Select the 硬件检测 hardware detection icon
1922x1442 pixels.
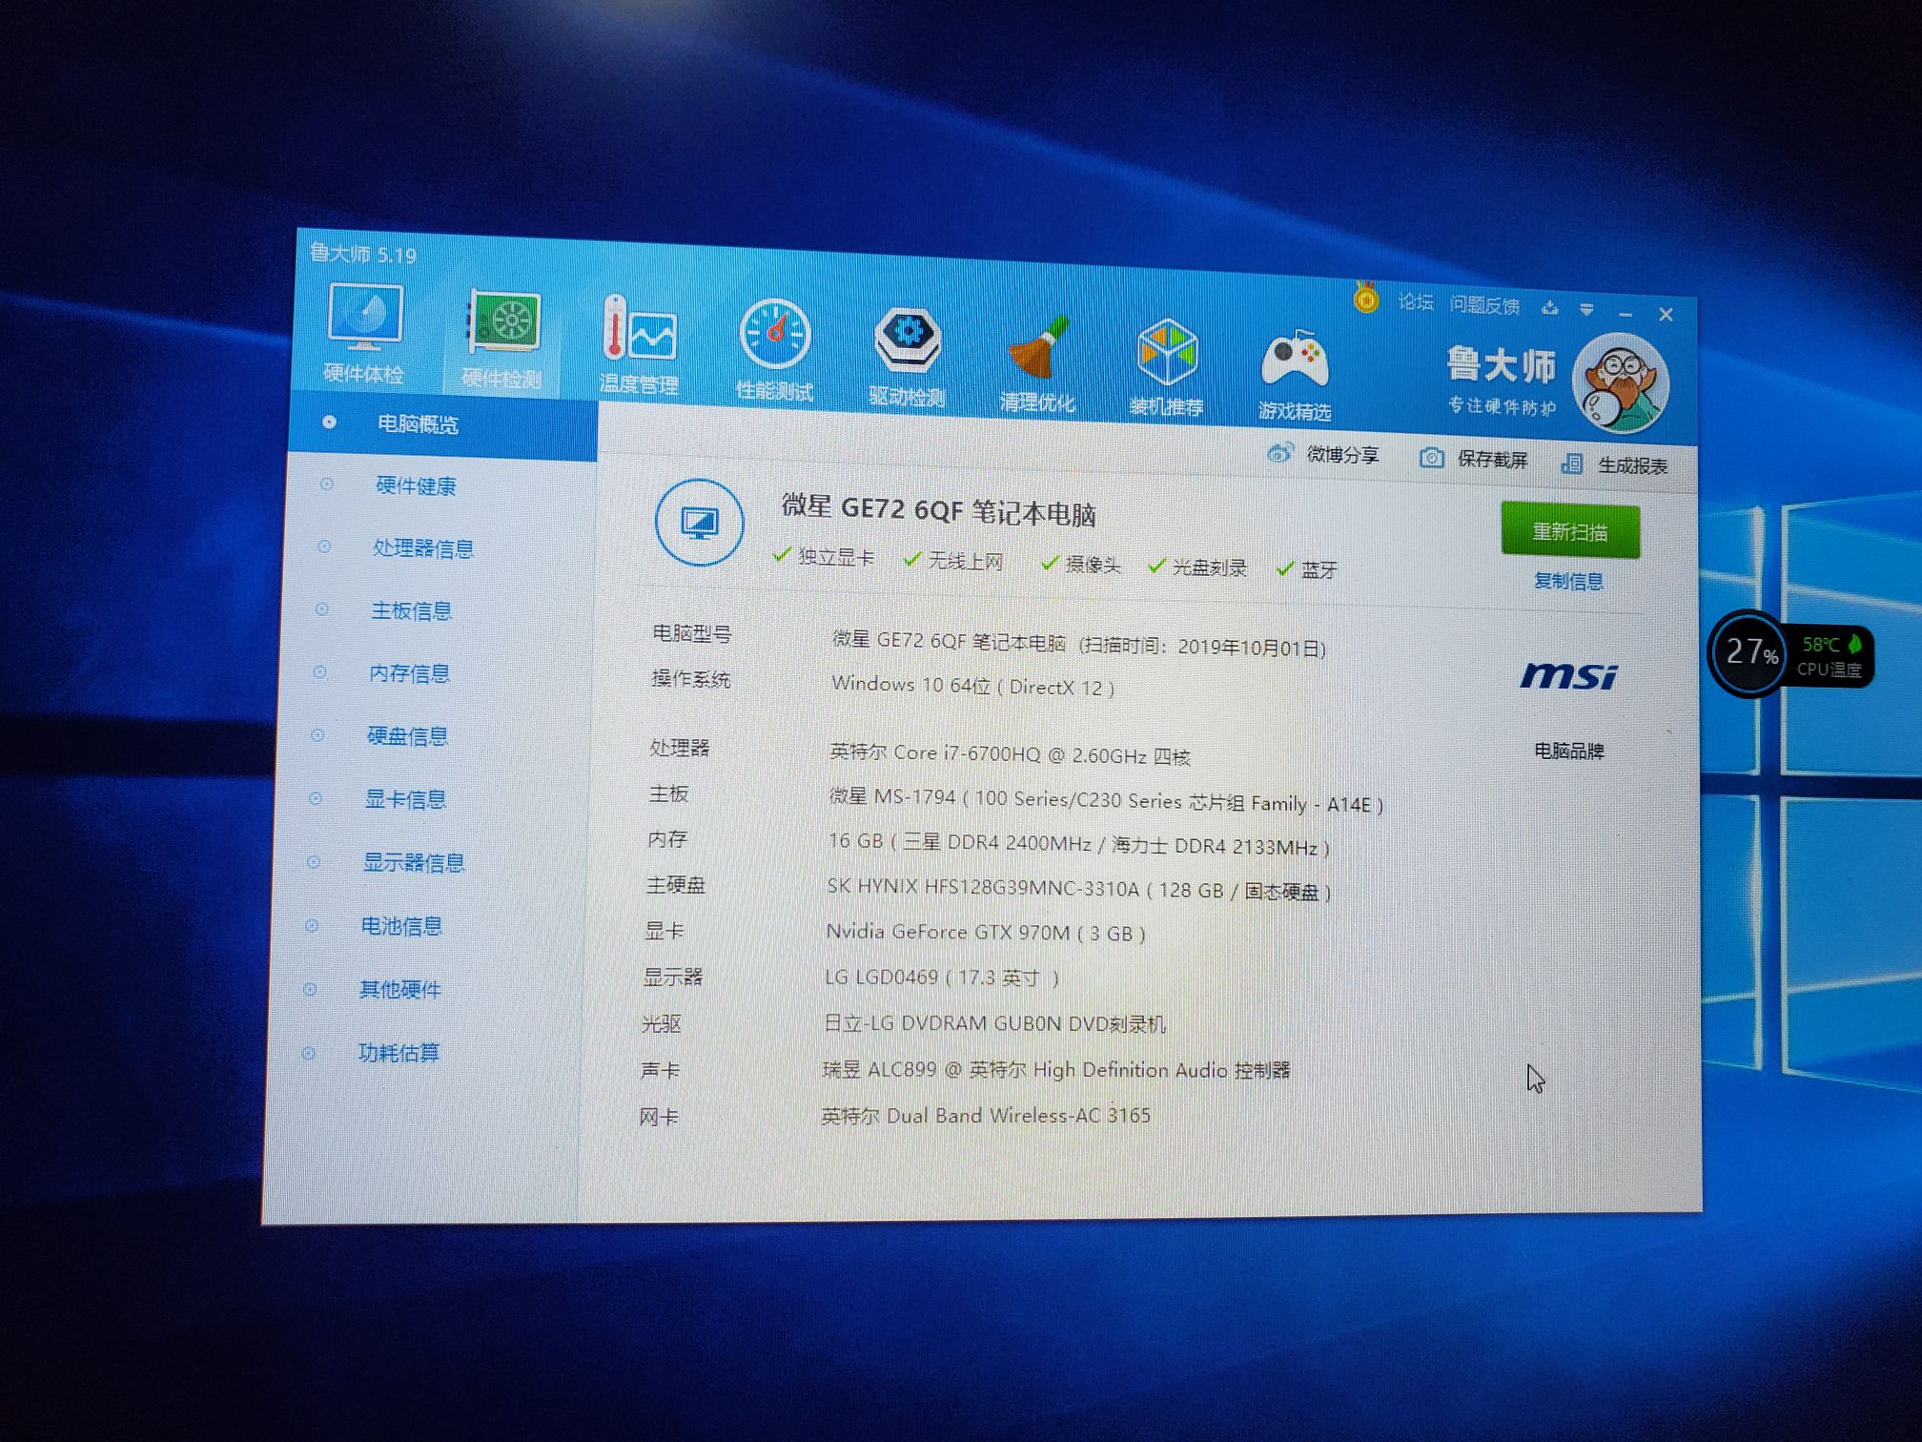pyautogui.click(x=502, y=339)
